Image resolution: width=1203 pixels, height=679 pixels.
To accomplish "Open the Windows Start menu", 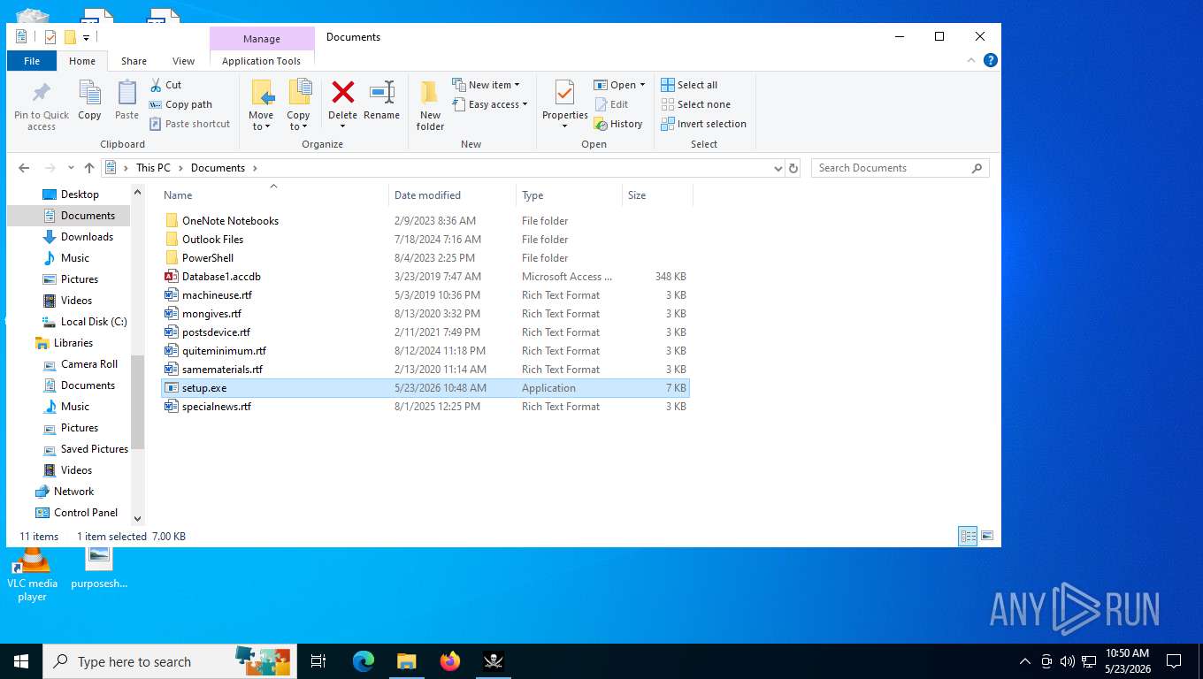I will click(21, 661).
